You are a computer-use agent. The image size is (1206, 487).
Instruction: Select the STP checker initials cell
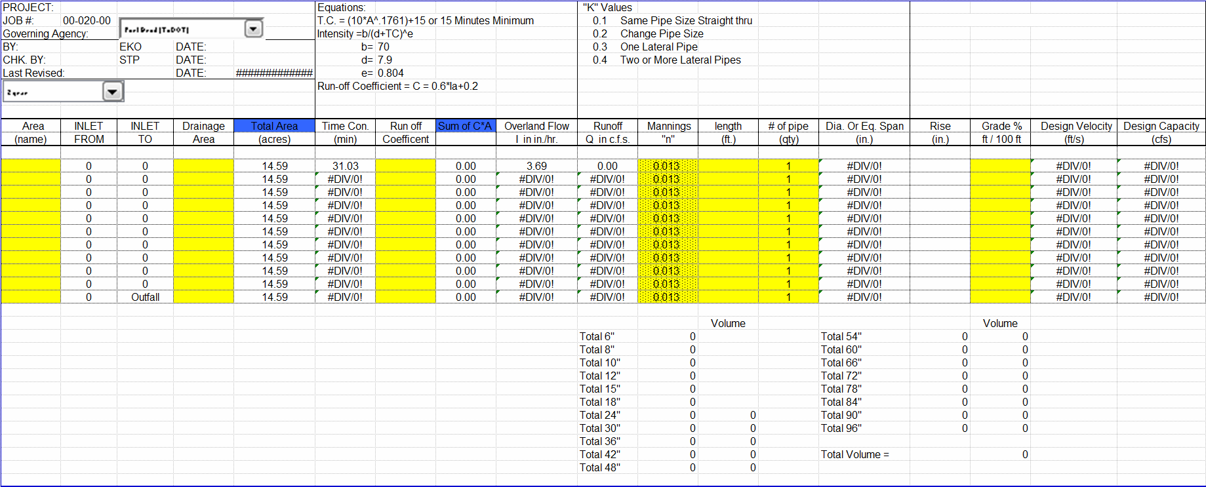click(129, 60)
